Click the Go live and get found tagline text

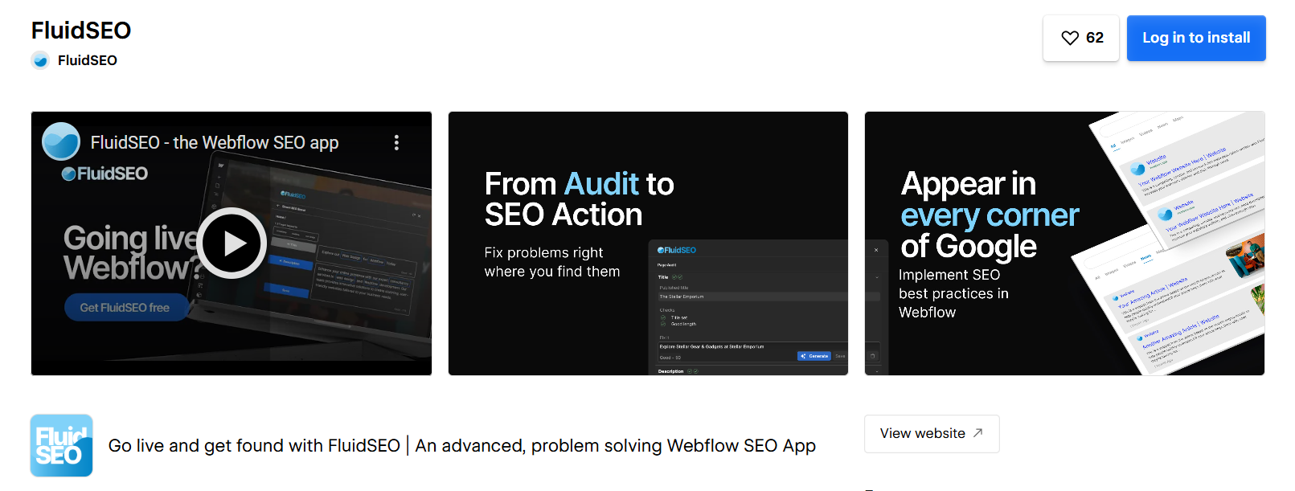tap(462, 445)
